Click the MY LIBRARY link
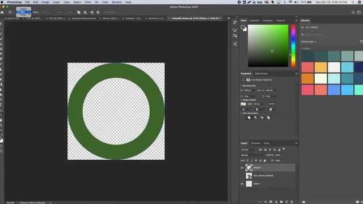 [312, 28]
